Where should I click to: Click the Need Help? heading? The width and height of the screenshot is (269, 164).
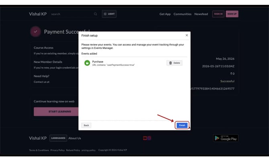(x=41, y=76)
